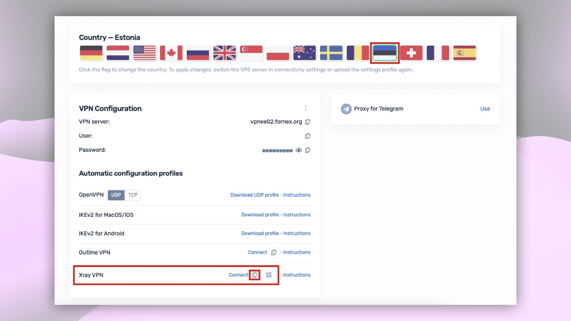Copy the password to clipboard
This screenshot has width=571, height=321.
tap(308, 150)
